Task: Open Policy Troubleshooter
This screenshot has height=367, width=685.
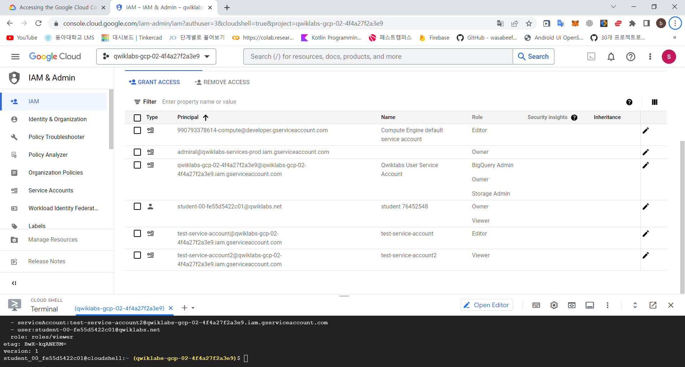Action: (54, 137)
